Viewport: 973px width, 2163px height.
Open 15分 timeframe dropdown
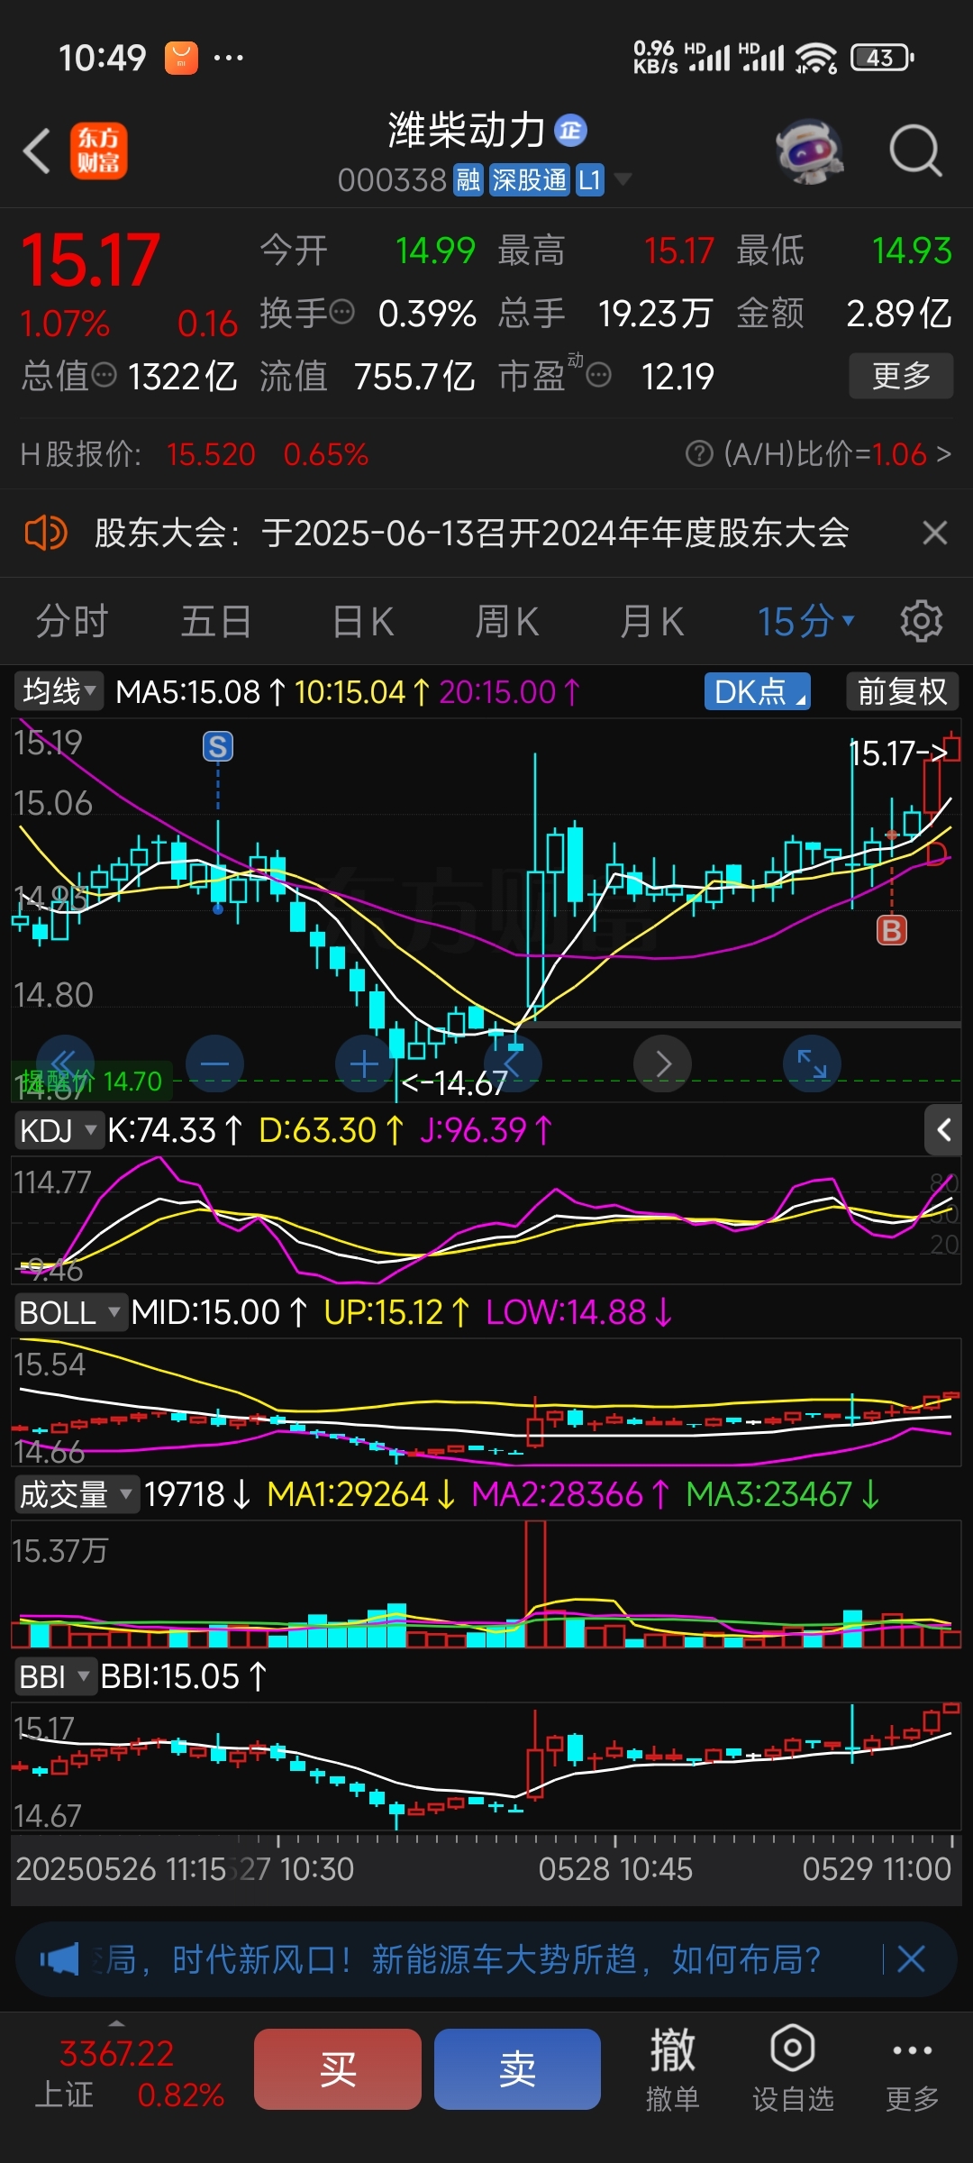[805, 621]
